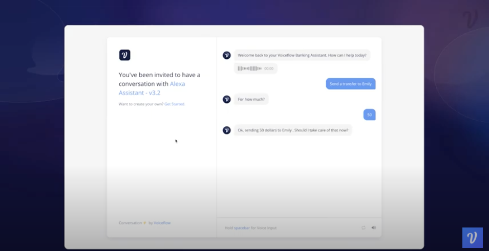Click avatar beside the Welcome back message

click(x=227, y=55)
